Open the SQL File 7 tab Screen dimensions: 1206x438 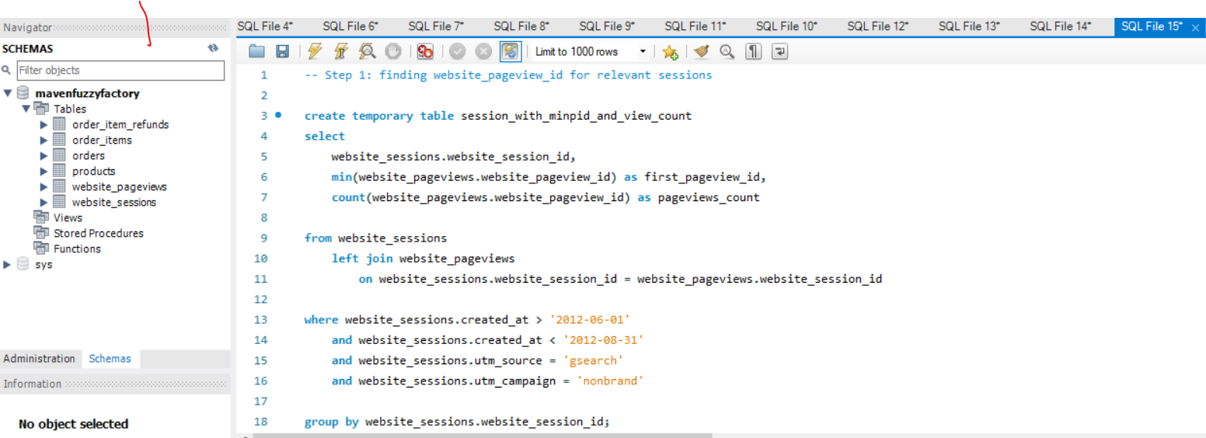pos(436,26)
